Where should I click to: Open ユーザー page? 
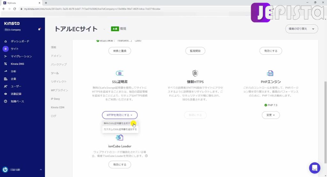click(x=16, y=86)
